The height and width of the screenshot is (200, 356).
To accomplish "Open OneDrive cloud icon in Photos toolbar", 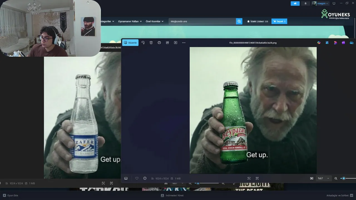I will (352, 42).
